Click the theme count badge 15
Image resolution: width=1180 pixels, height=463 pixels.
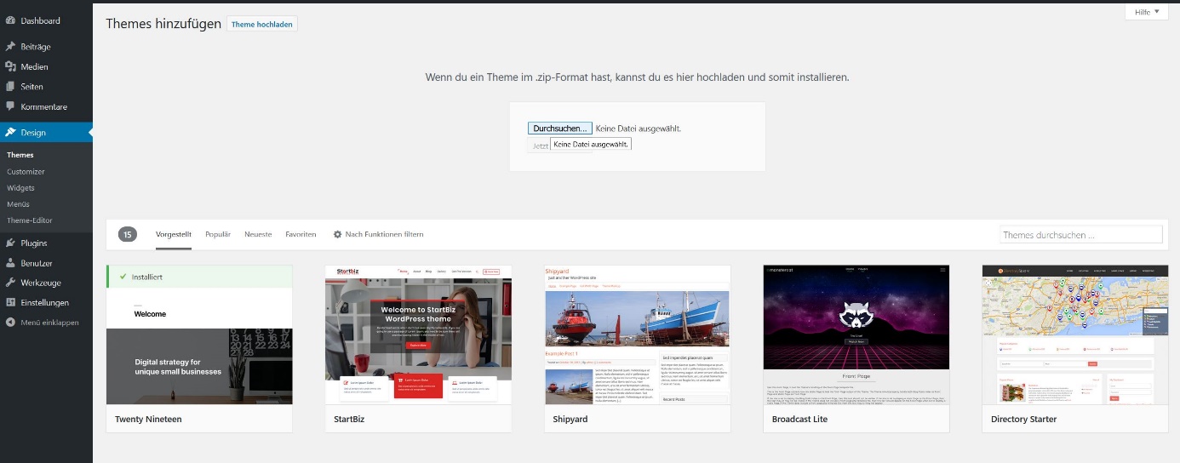128,234
